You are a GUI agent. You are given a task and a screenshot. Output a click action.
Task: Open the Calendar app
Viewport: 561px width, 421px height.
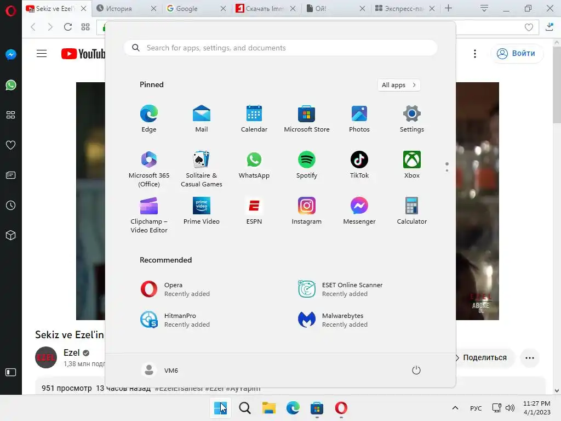pyautogui.click(x=254, y=119)
